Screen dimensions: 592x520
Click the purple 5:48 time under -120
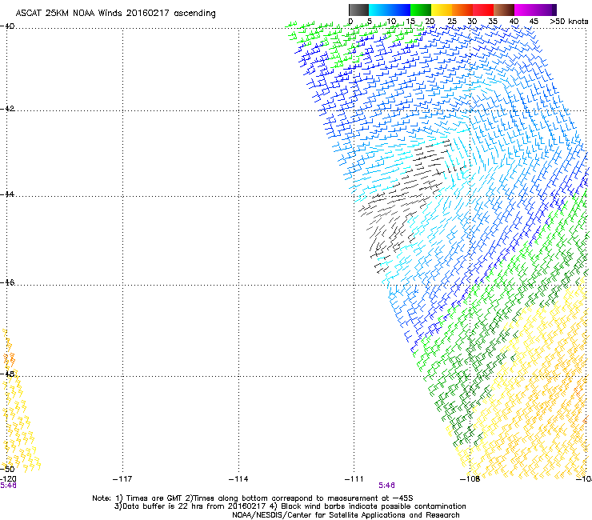coord(8,486)
